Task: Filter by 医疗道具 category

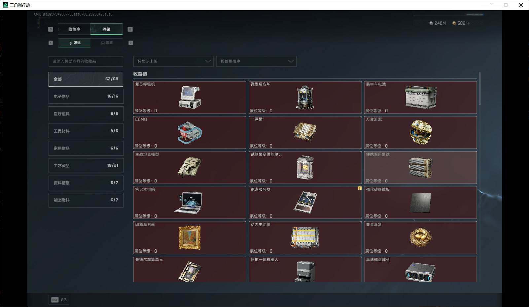Action: tap(86, 114)
